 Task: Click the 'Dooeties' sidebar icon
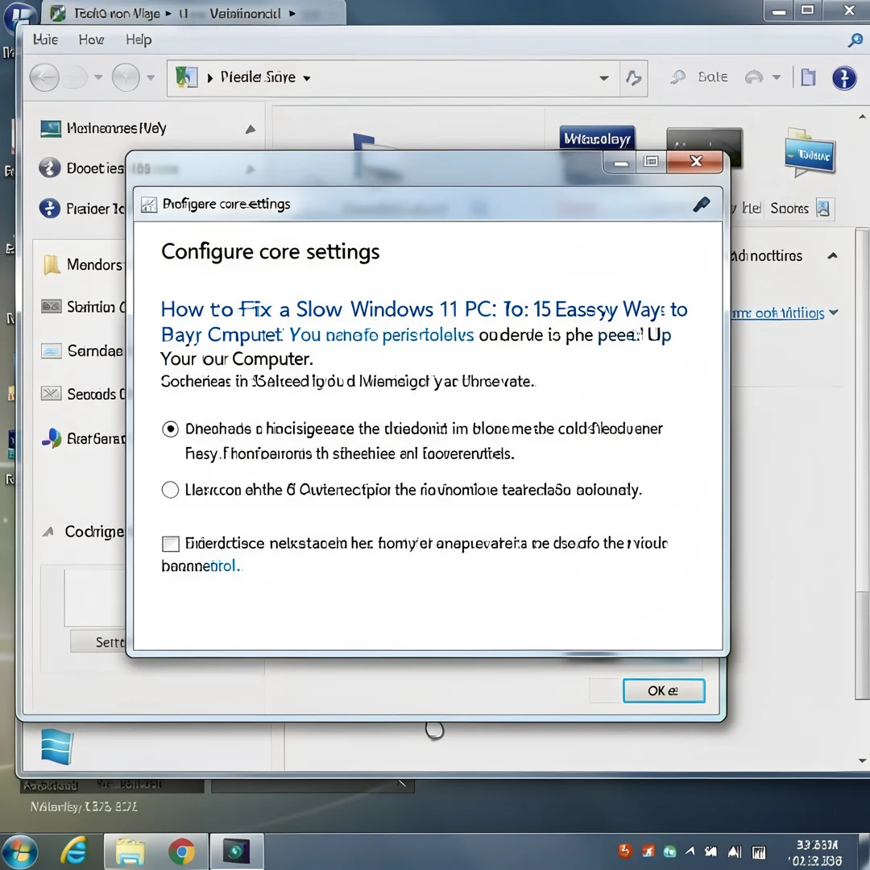49,168
